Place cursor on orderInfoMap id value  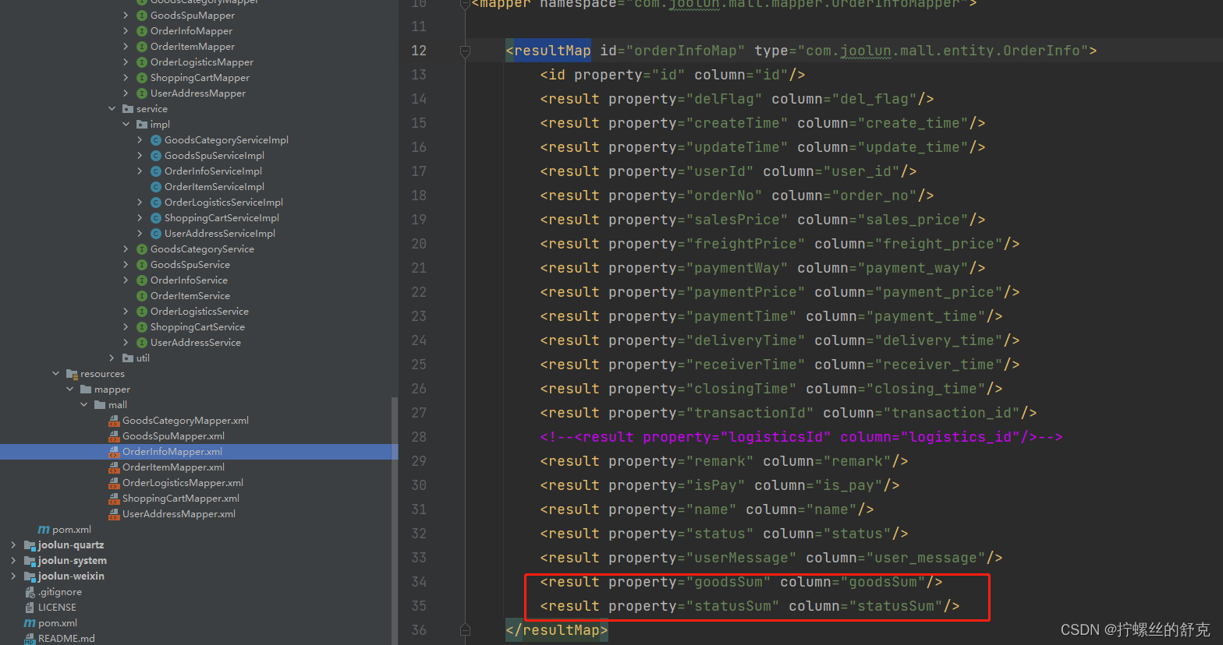coord(685,51)
